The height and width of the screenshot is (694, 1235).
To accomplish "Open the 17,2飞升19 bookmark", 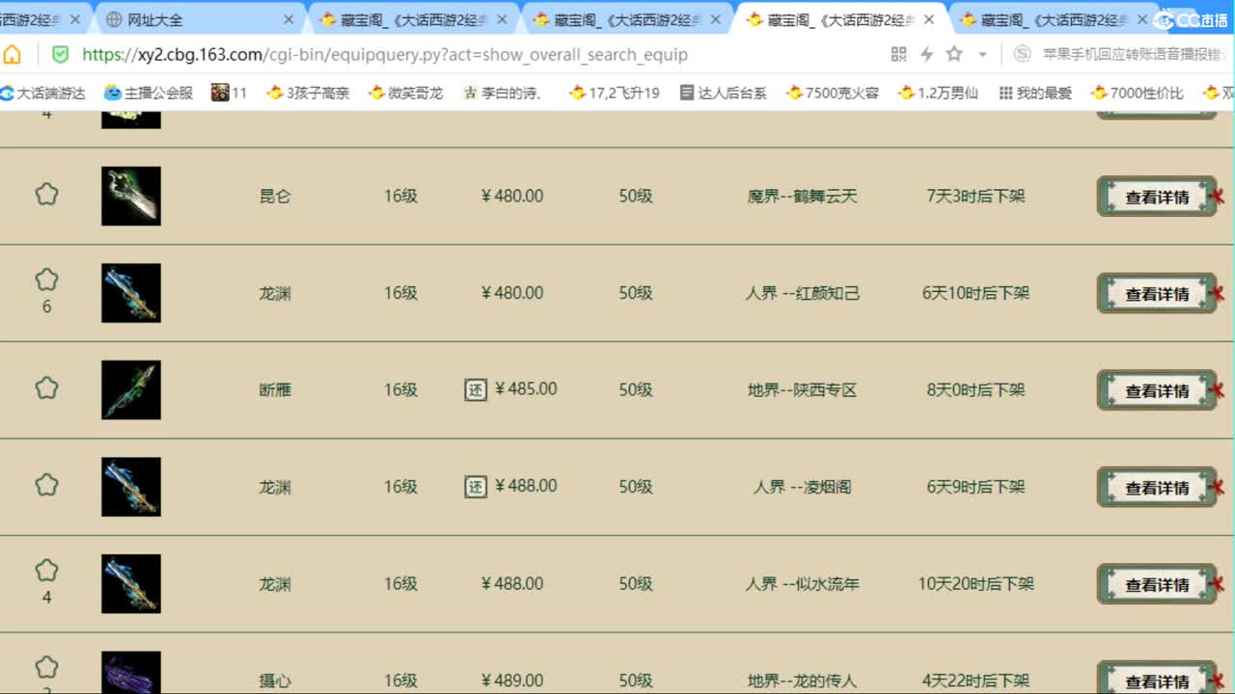I will tap(615, 93).
